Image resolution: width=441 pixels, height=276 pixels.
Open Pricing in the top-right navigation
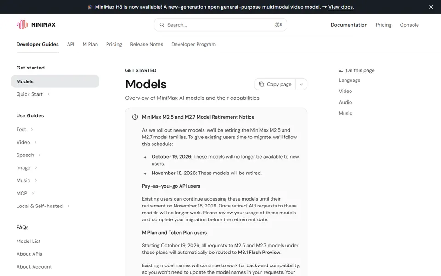click(384, 25)
